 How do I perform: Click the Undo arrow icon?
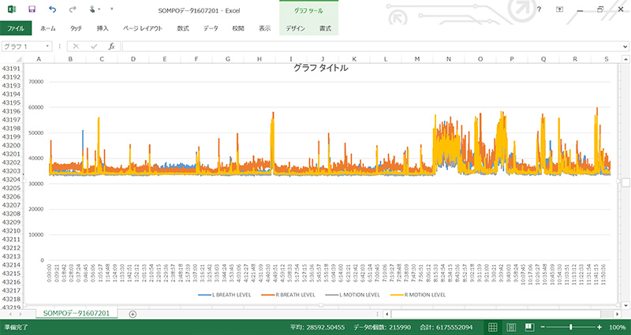click(x=53, y=9)
